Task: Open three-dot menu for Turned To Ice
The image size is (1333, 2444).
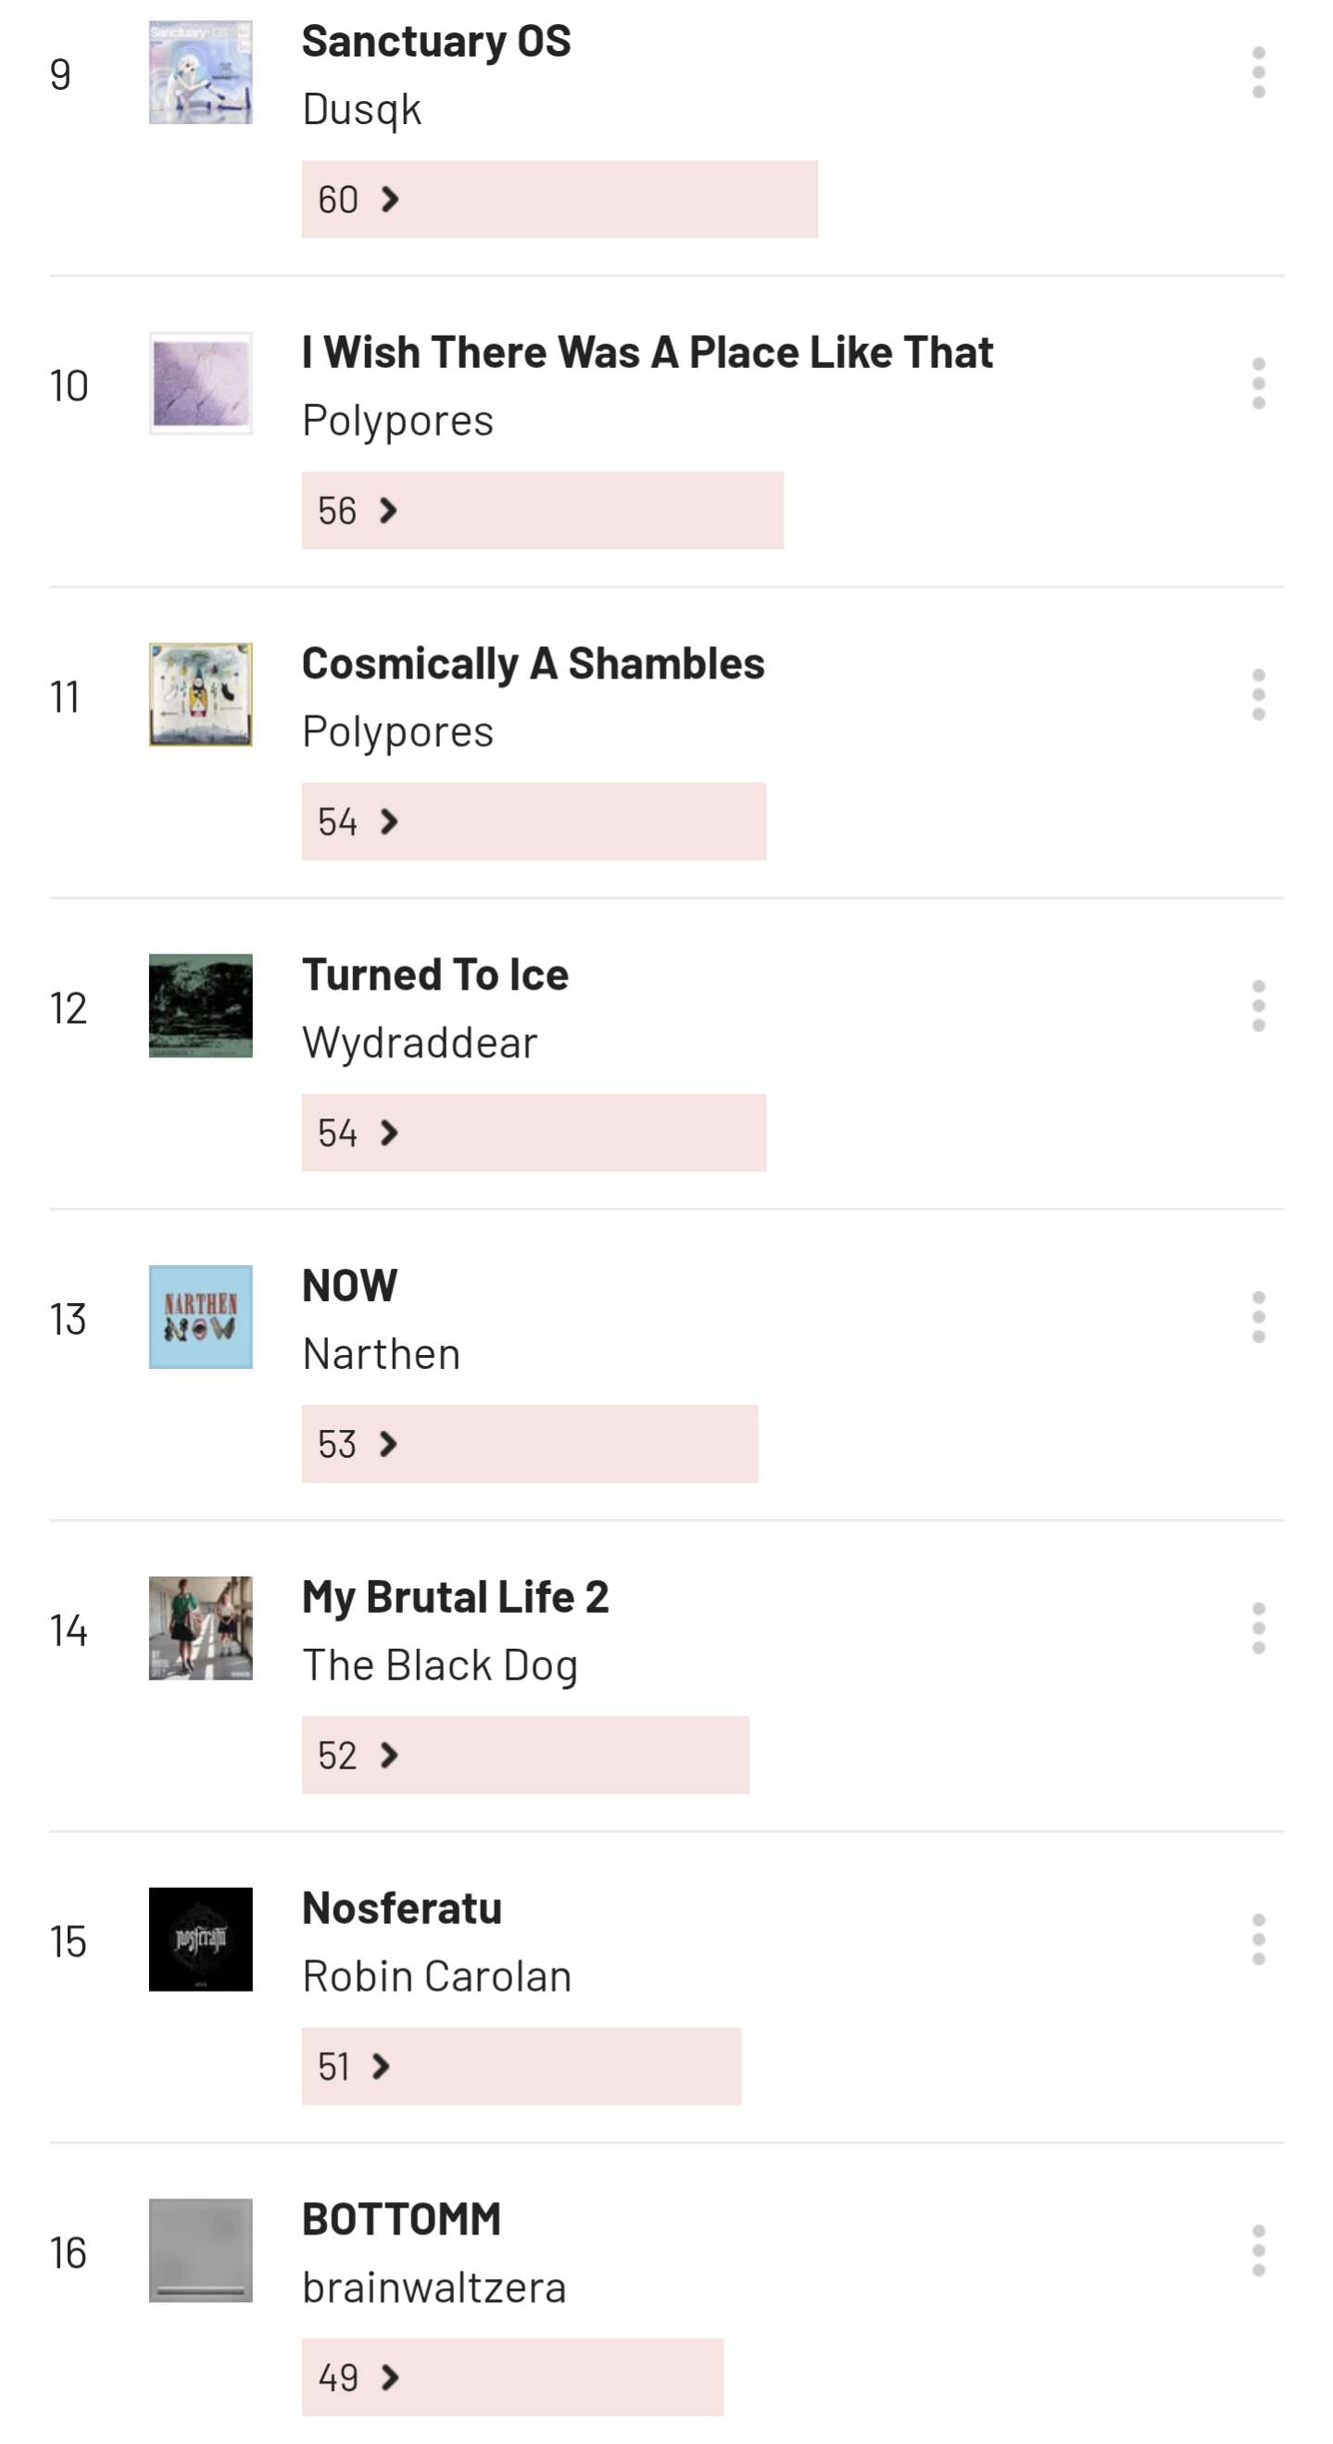Action: (x=1258, y=1006)
